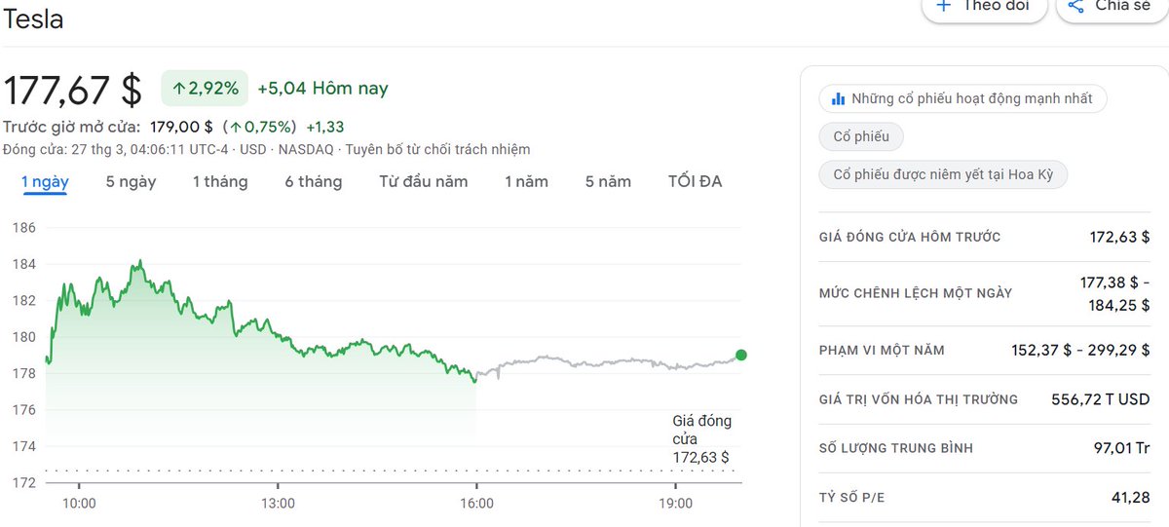
Task: Click the 10:00 time axis label
Action: pyautogui.click(x=79, y=504)
